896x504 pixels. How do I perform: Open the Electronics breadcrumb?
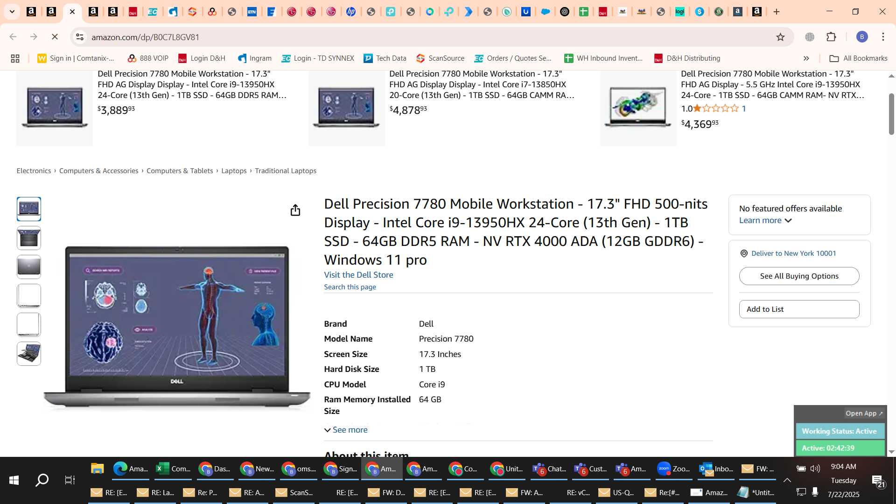[x=34, y=171]
